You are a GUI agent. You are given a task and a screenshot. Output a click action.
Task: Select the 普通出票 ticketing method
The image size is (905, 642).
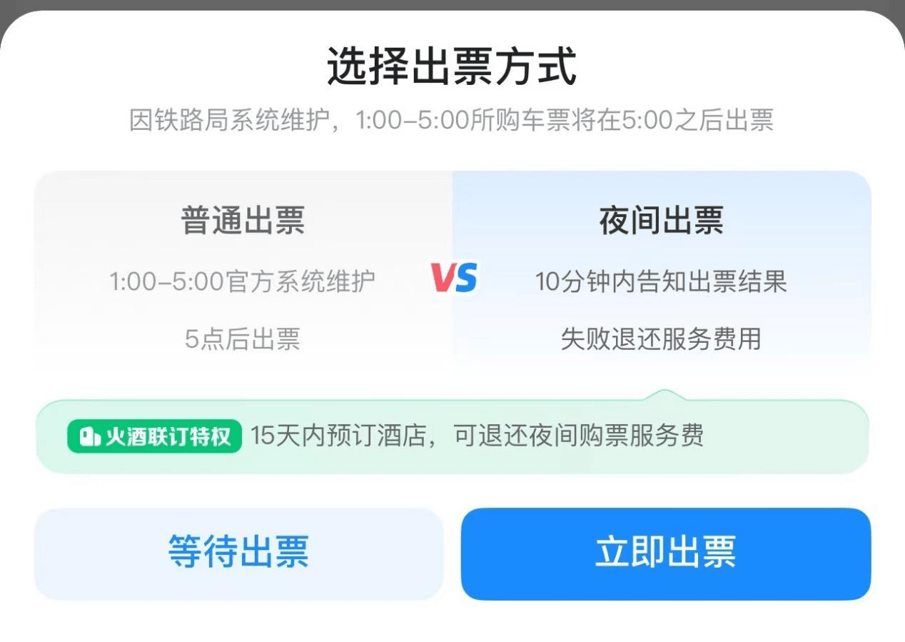click(x=243, y=275)
